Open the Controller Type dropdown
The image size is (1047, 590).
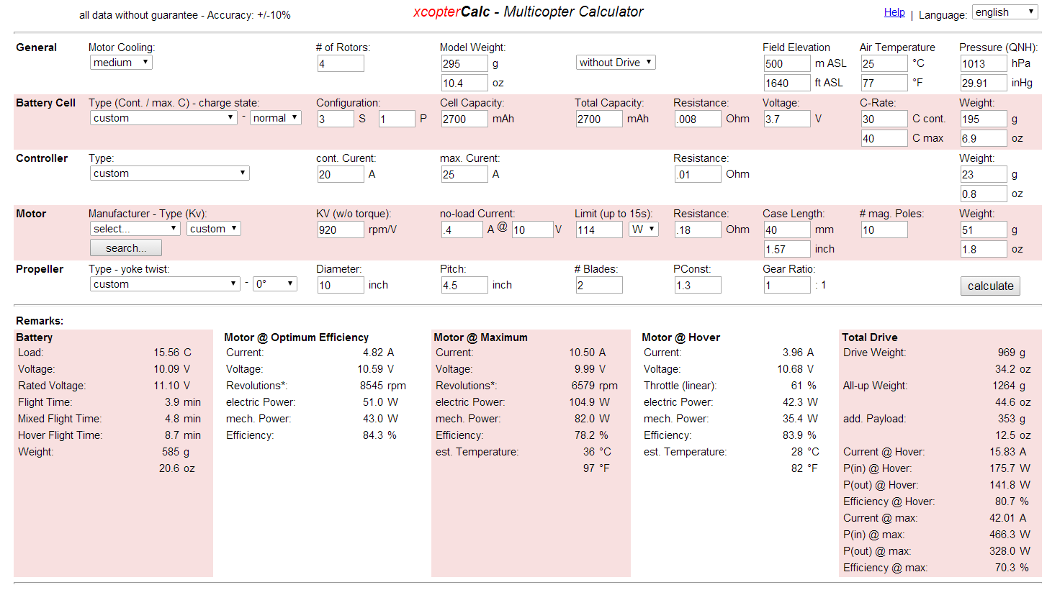pos(168,173)
